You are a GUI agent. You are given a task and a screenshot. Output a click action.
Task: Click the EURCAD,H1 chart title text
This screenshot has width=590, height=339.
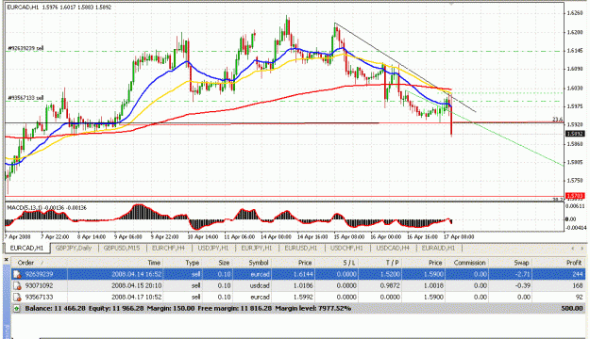[x=59, y=8]
